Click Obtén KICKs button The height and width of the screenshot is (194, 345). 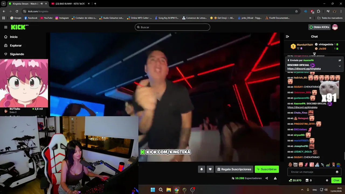pos(319,27)
